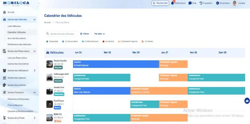Open the Par date dropdown
The width and height of the screenshot is (250, 124).
pos(99,34)
